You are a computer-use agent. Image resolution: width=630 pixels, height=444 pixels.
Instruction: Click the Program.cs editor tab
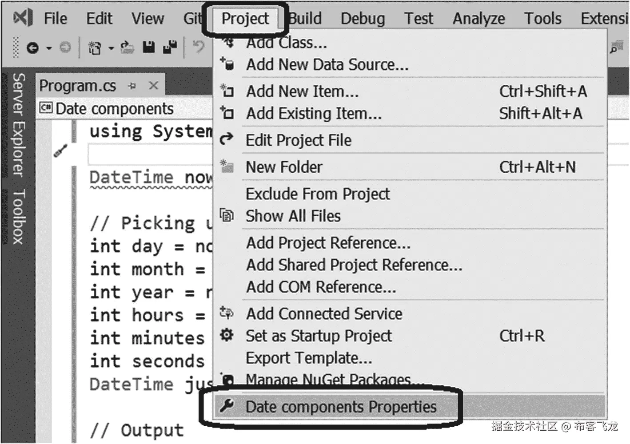point(78,86)
